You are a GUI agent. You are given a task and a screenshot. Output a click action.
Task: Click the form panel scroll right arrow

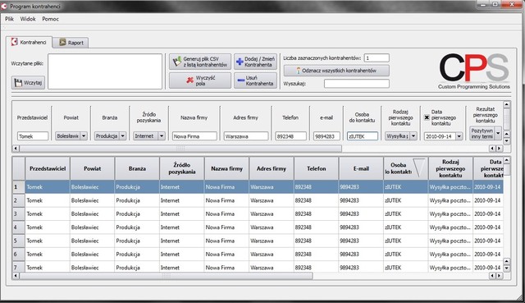point(500,148)
